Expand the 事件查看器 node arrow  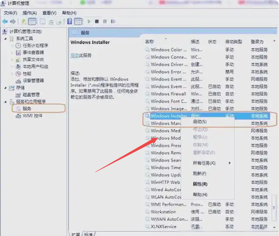12,53
